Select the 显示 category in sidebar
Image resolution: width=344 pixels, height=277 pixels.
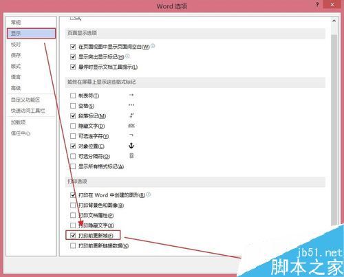31,34
